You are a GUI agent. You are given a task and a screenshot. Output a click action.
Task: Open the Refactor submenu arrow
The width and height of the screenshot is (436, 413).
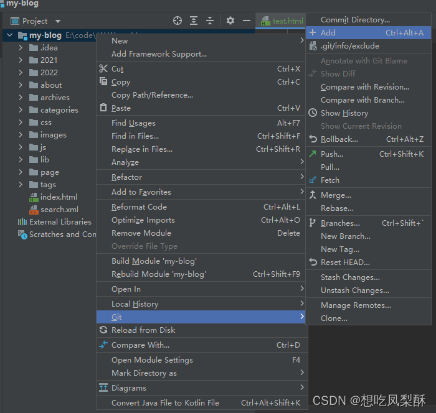302,177
